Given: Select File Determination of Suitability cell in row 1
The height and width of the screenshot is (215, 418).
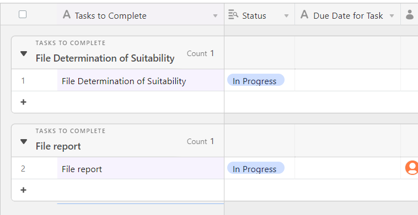Looking at the screenshot, I should click(x=141, y=80).
